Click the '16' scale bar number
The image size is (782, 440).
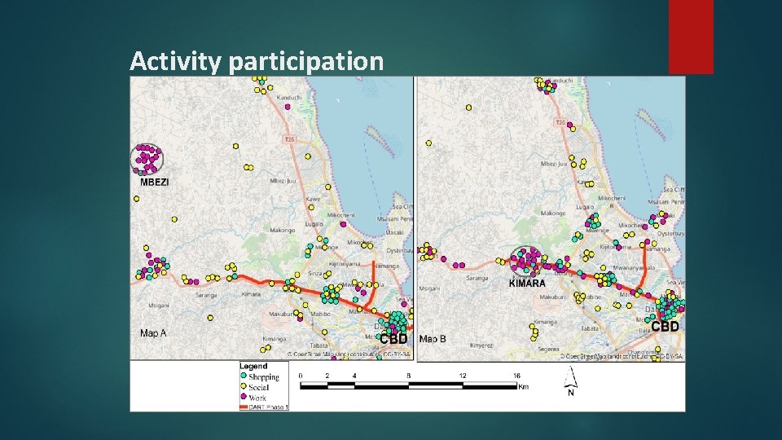(x=516, y=376)
